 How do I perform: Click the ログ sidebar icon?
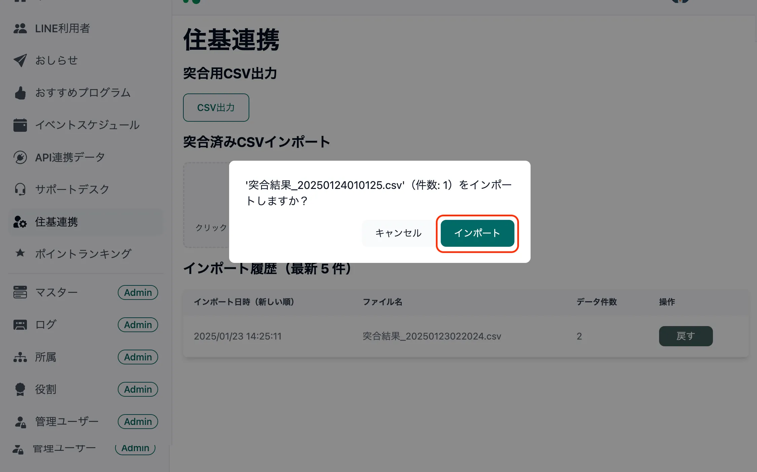(20, 325)
